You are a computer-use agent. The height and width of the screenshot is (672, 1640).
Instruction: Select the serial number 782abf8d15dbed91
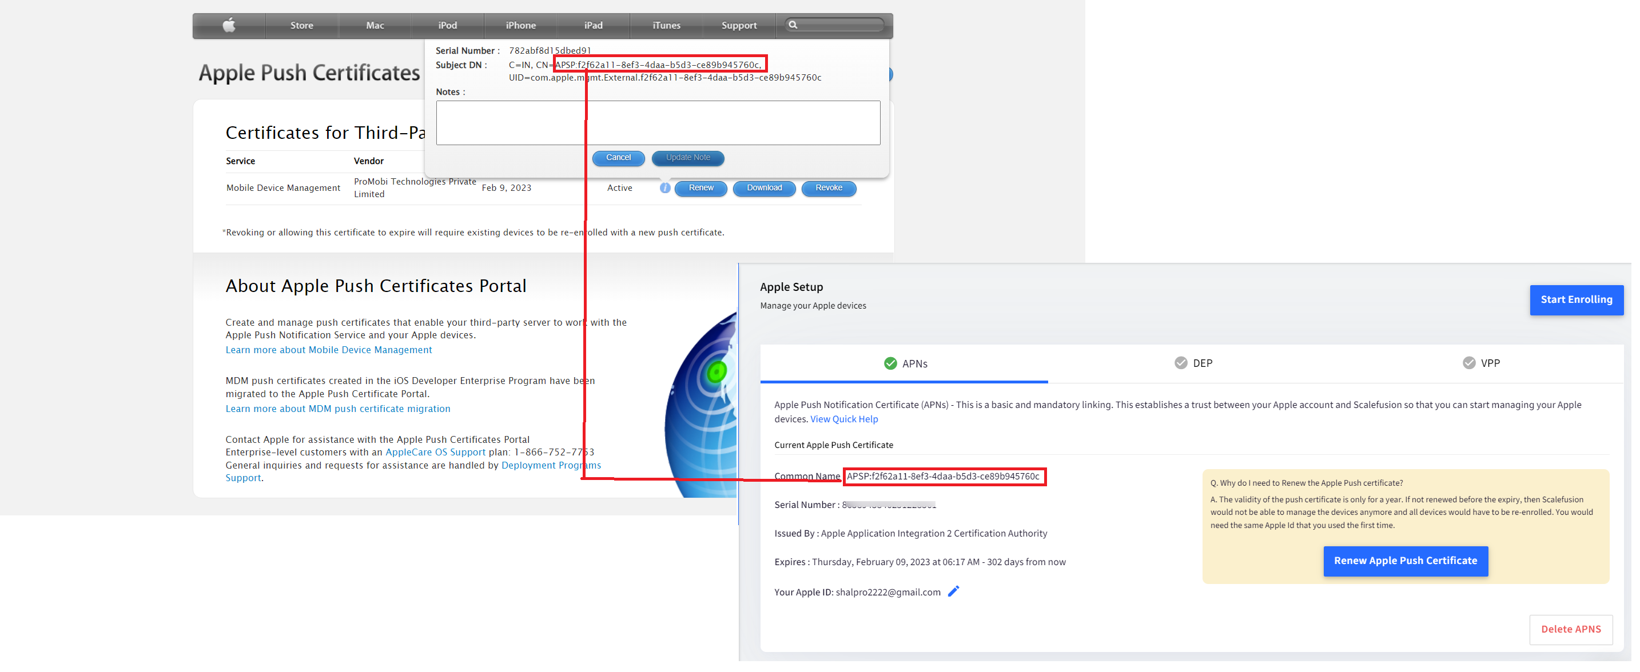point(550,50)
